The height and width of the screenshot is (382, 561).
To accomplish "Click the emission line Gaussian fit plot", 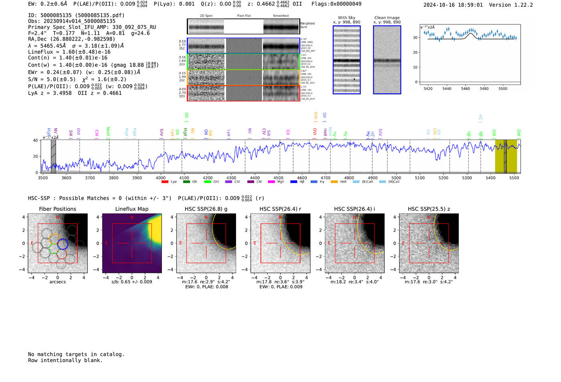I will [x=470, y=55].
